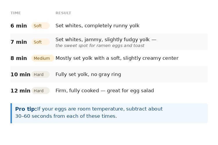The image size is (218, 145).
Task: Select the Medium doneness badge
Action: 42,58
